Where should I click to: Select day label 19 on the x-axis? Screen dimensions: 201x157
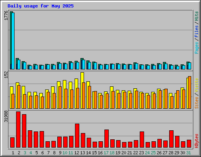point(118,153)
